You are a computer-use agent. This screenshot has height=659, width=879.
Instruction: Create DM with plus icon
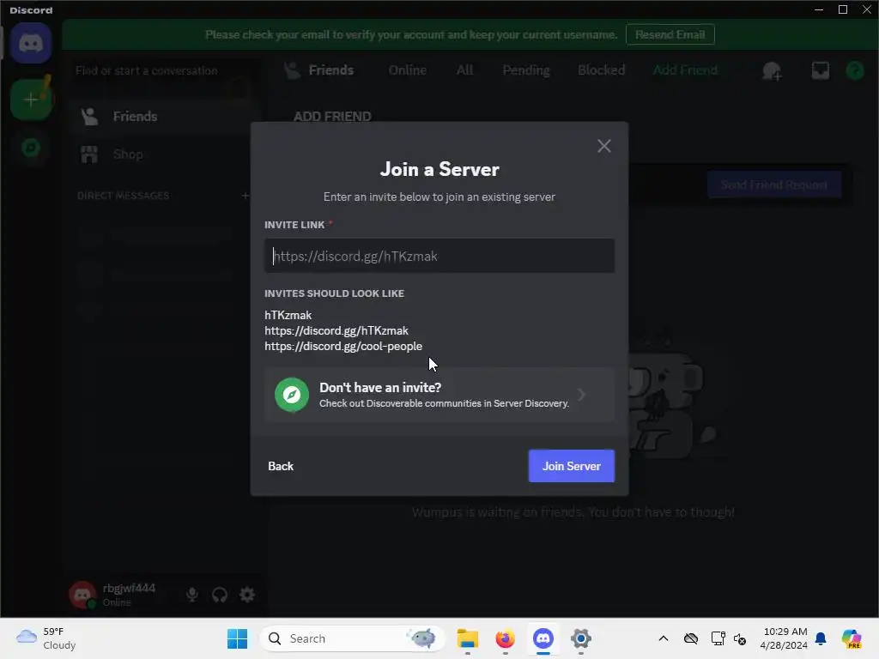tap(245, 196)
